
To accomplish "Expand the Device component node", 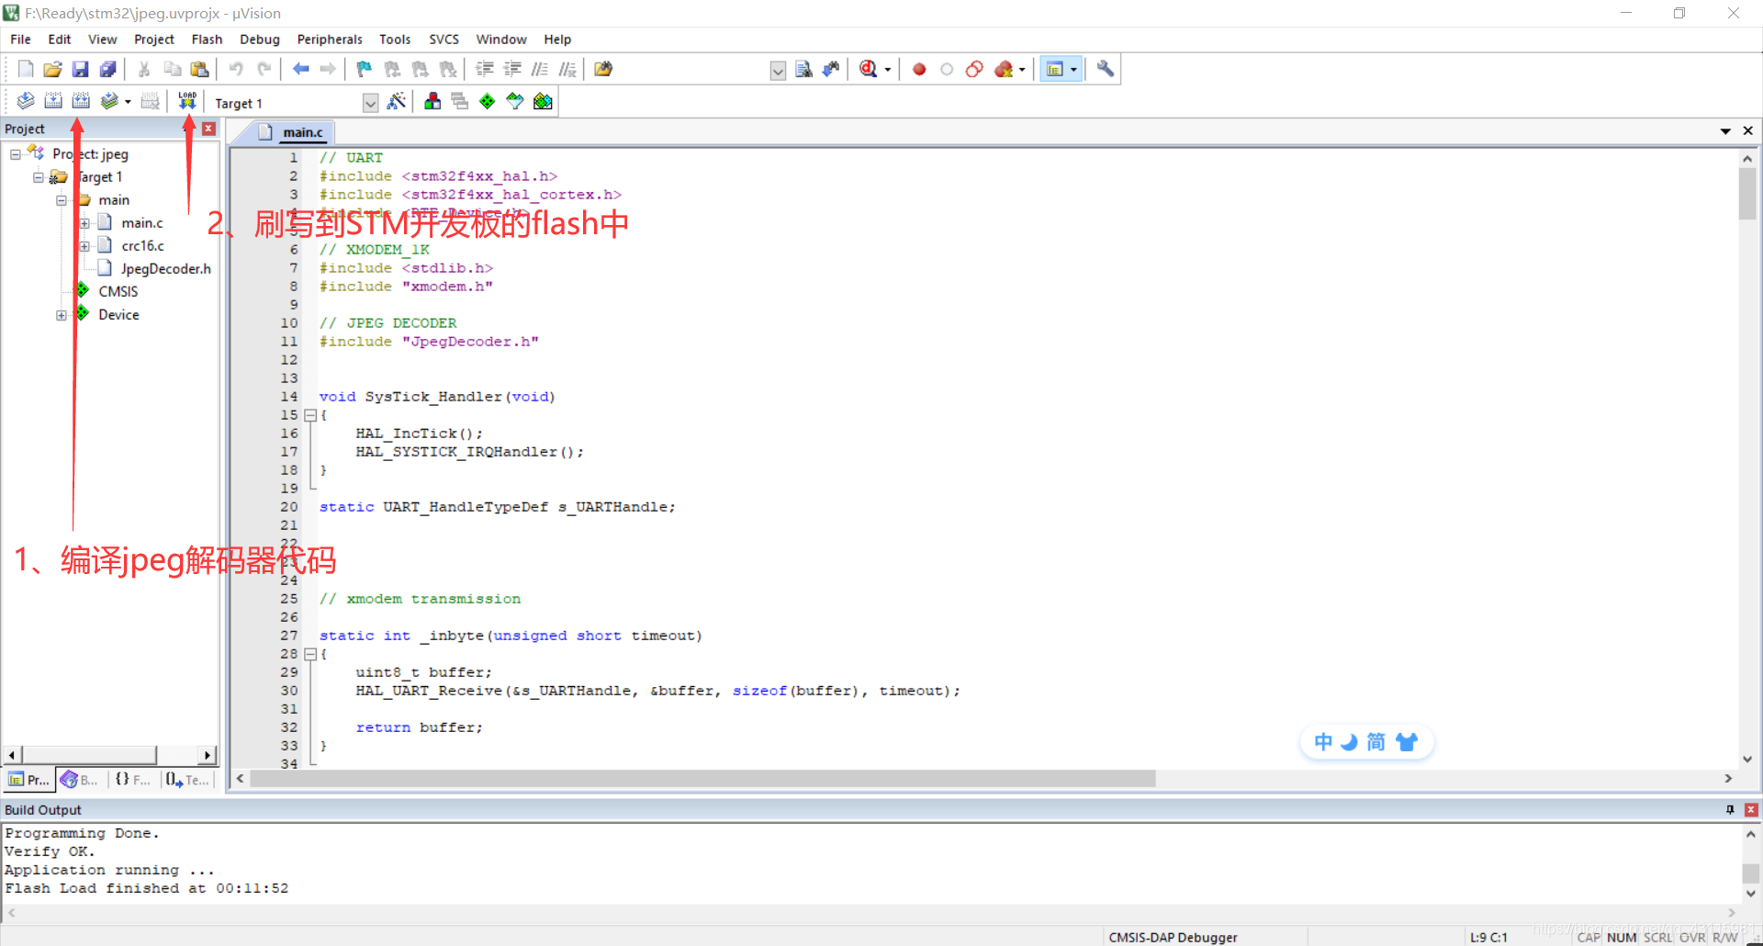I will (62, 315).
